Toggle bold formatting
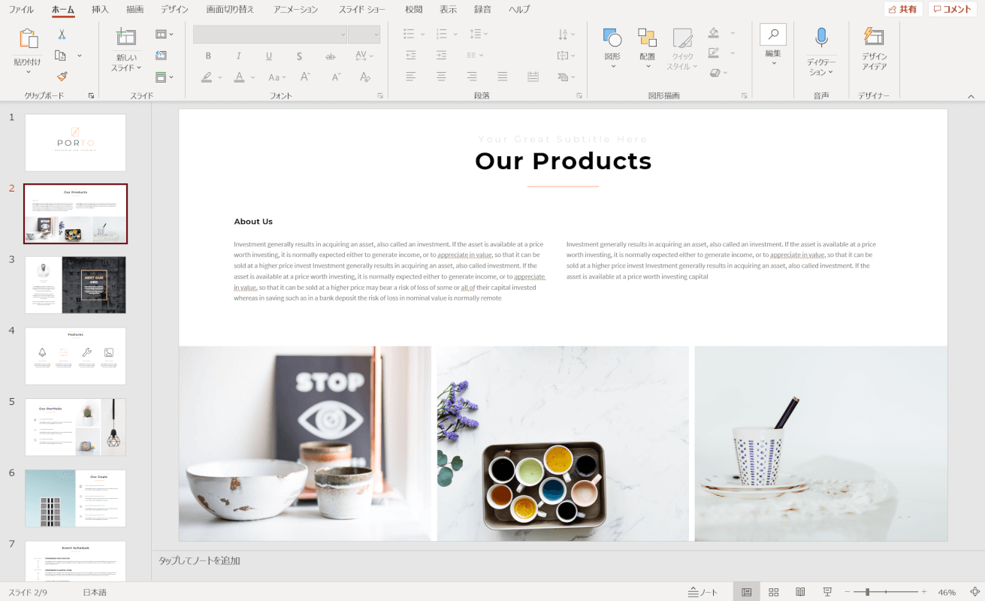The height and width of the screenshot is (601, 985). tap(208, 56)
